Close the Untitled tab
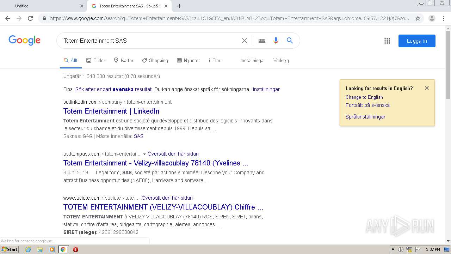The width and height of the screenshot is (451, 254). pyautogui.click(x=82, y=6)
